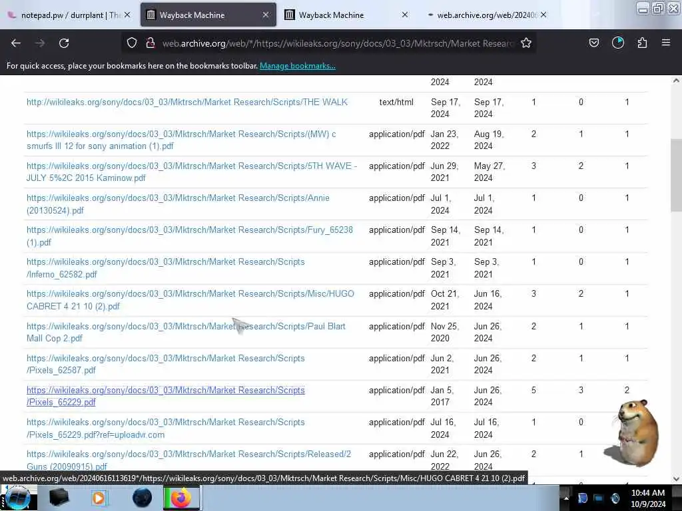Viewport: 682px width, 511px height.
Task: Open the tray icon left of network
Action: click(582, 498)
